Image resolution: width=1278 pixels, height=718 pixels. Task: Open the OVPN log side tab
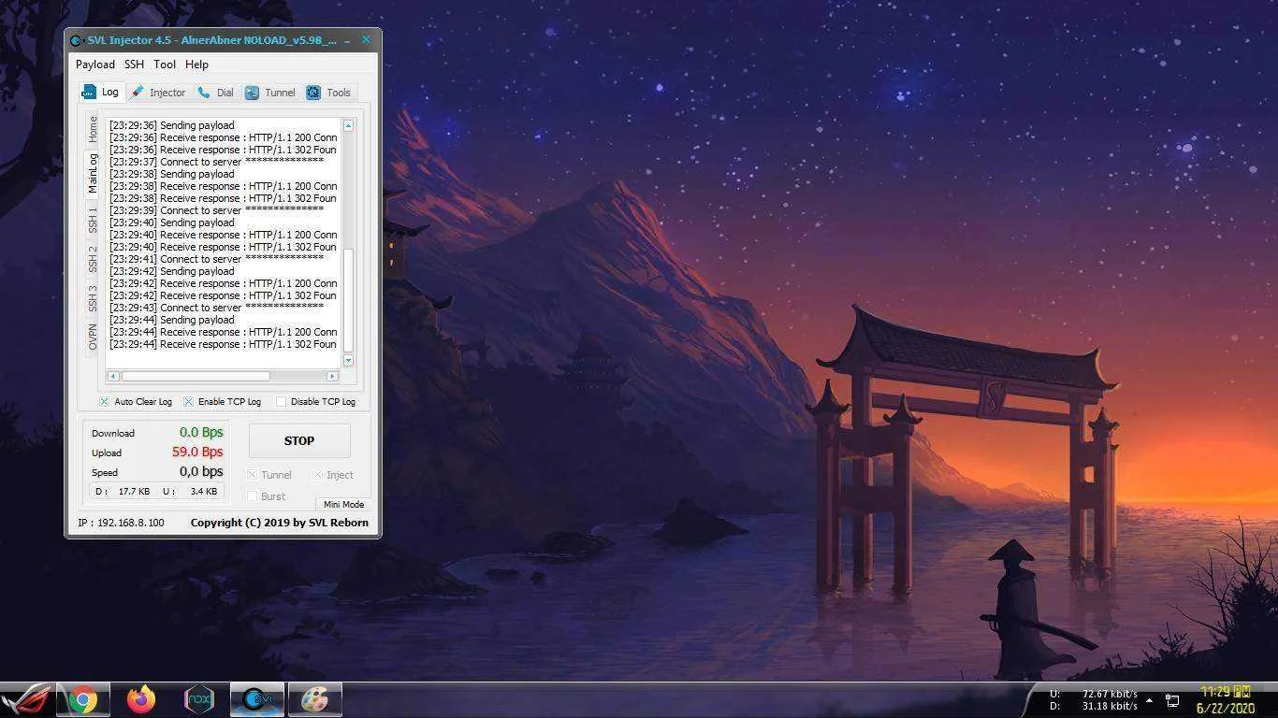(x=93, y=337)
